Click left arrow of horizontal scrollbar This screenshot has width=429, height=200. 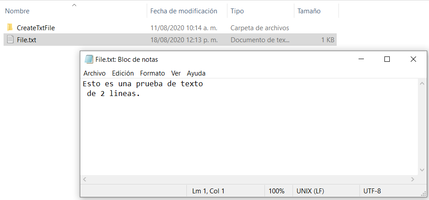85,179
